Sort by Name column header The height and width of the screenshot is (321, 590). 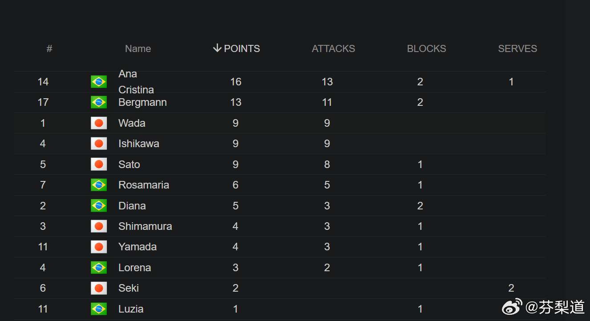coord(138,48)
